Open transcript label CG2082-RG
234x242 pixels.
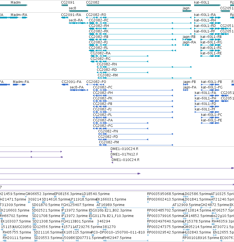pos(101,59)
